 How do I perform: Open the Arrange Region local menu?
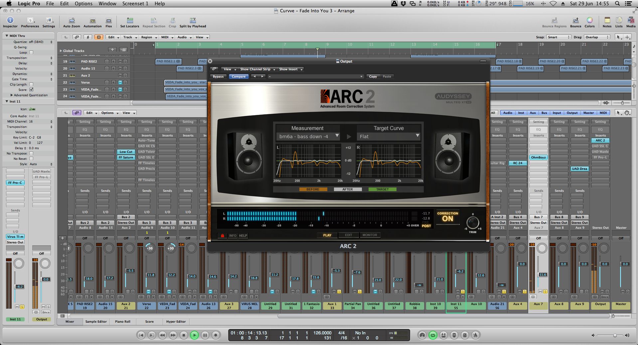(x=148, y=37)
